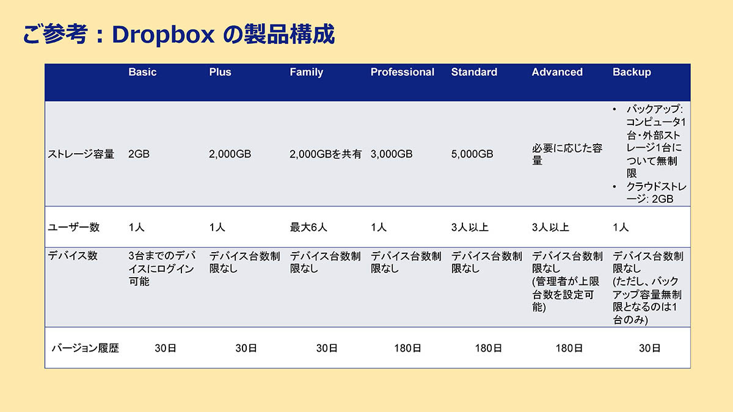733x412 pixels.
Task: Click the Backup bullet 'クラウドストレージ: 2GB'
Action: coord(651,193)
